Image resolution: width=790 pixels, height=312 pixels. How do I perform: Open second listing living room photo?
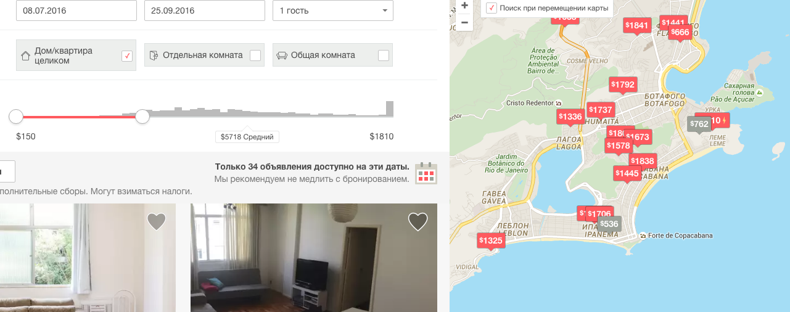coord(314,258)
